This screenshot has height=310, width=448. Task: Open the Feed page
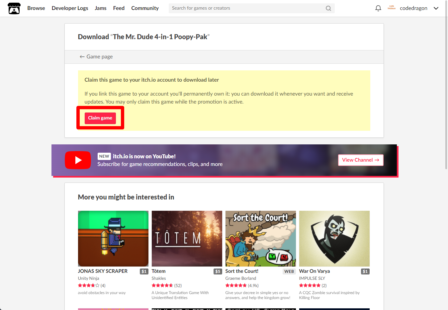(119, 8)
